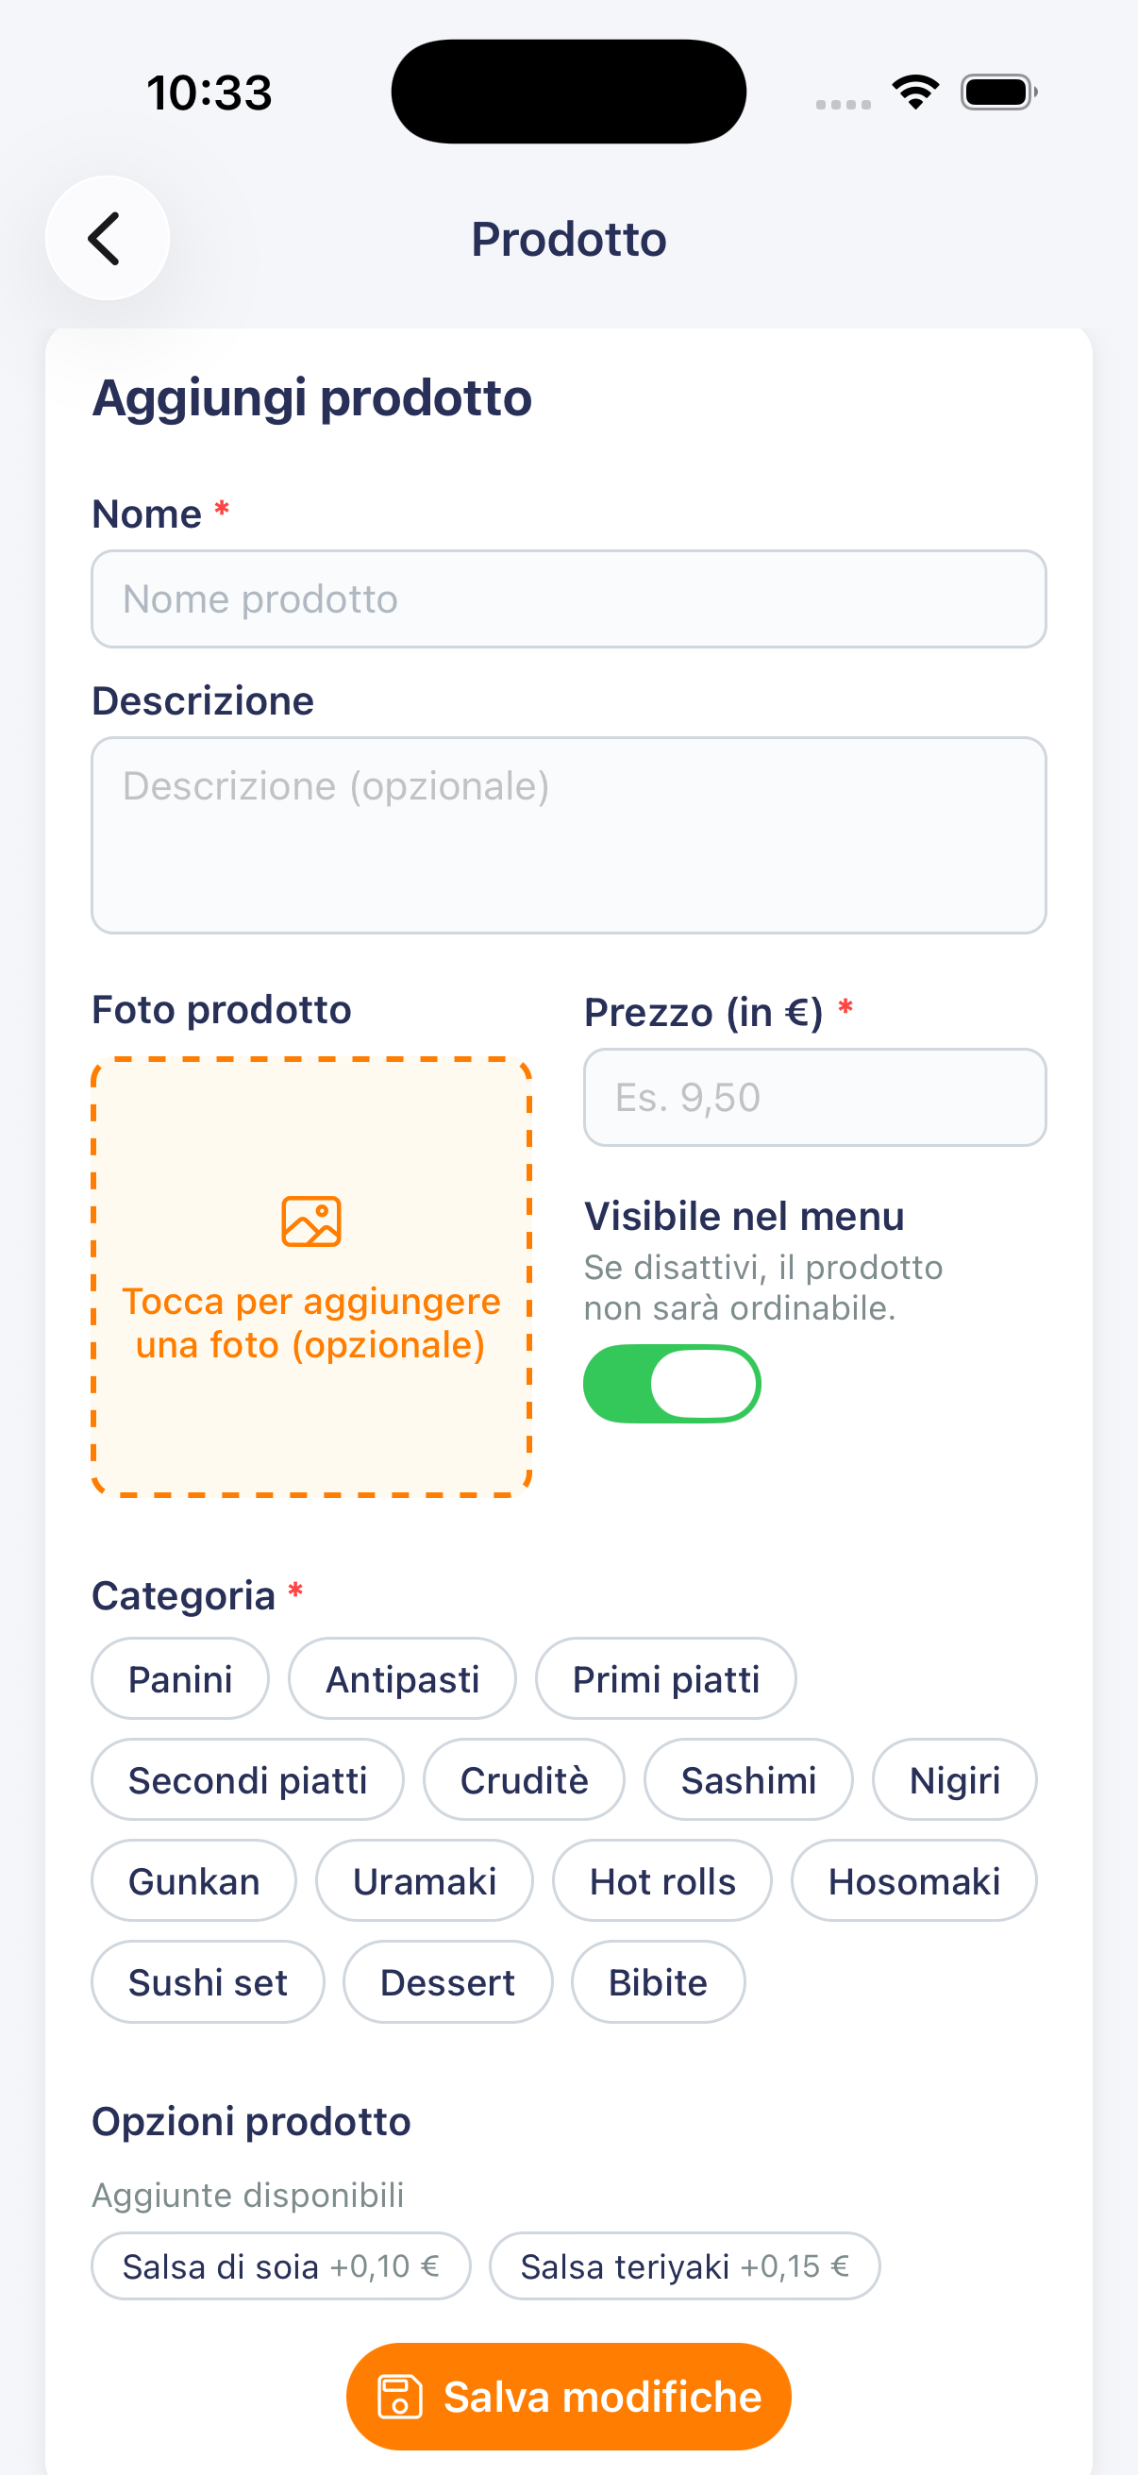
Task: Select the Panini category chip
Action: click(180, 1678)
